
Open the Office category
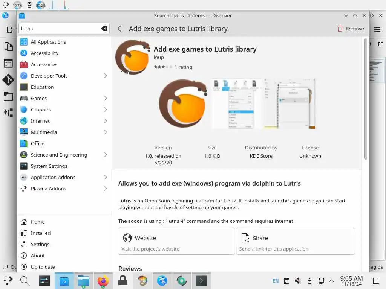(64, 143)
